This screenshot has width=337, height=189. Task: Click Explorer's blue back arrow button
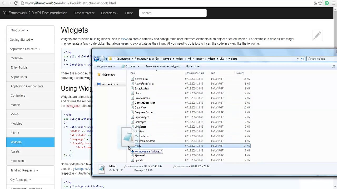(x=96, y=59)
